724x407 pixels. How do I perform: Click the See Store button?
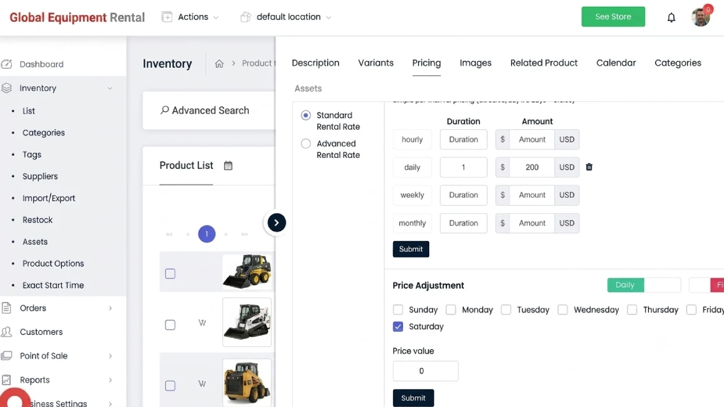pyautogui.click(x=613, y=17)
